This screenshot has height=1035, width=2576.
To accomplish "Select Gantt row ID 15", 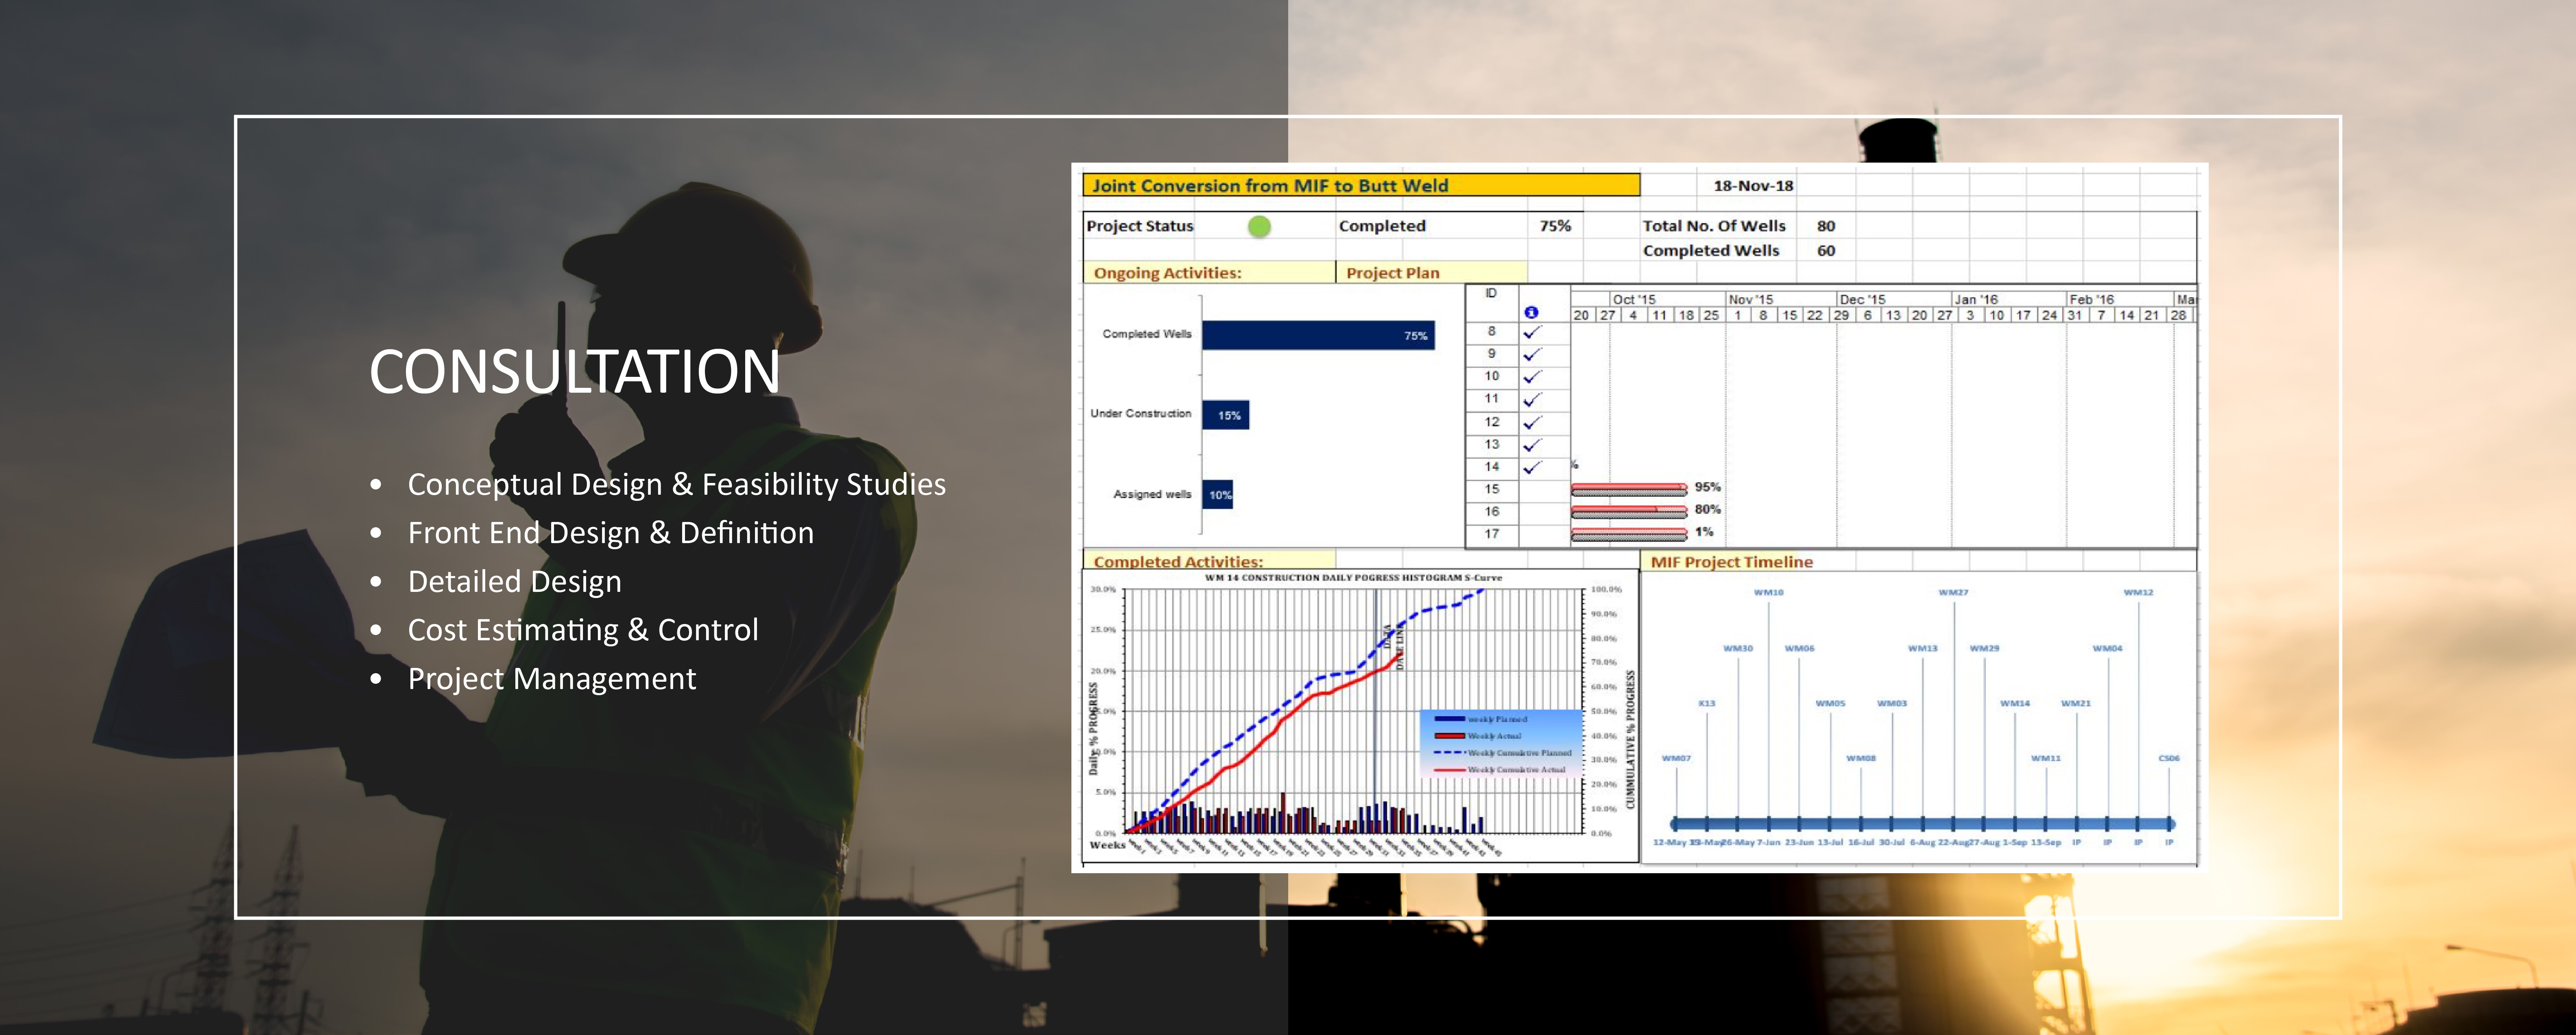I will click(1491, 489).
